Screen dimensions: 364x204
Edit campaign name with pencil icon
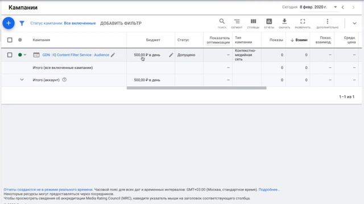tap(113, 55)
